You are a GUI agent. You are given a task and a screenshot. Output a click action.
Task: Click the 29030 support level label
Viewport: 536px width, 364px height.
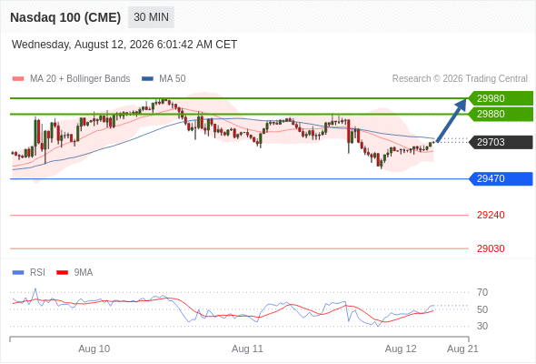491,248
